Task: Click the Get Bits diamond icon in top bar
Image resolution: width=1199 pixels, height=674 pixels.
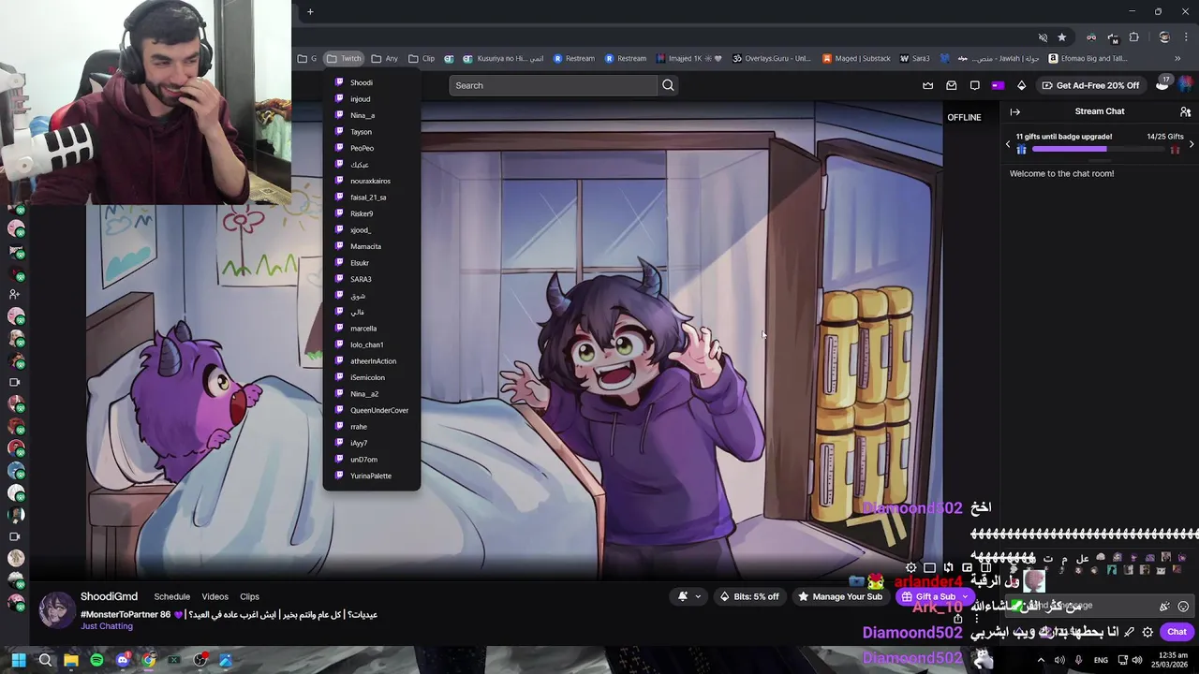Action: (1021, 85)
